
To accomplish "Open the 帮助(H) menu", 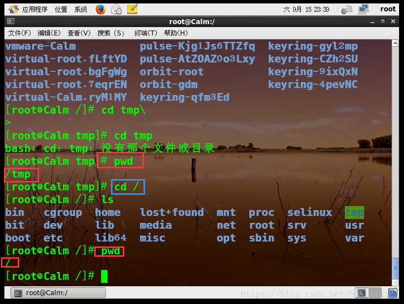I will [x=176, y=33].
